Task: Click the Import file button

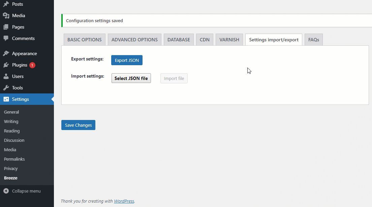Action: click(x=174, y=78)
